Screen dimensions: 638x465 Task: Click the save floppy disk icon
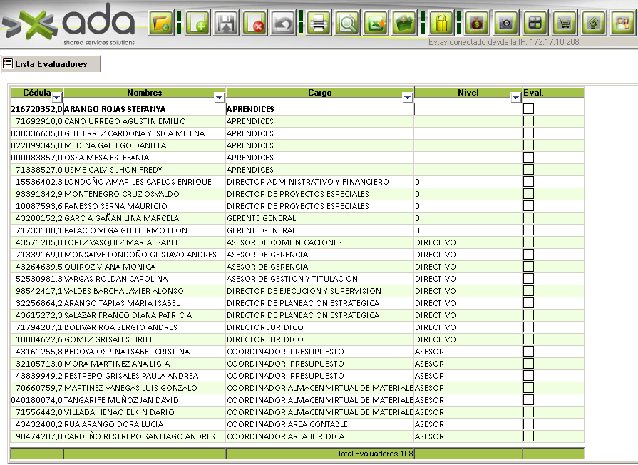coord(227,24)
